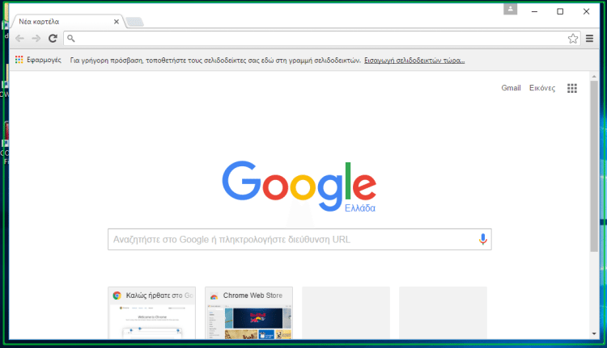
Task: Click the vertical scrollbar thumb
Action: 594,166
